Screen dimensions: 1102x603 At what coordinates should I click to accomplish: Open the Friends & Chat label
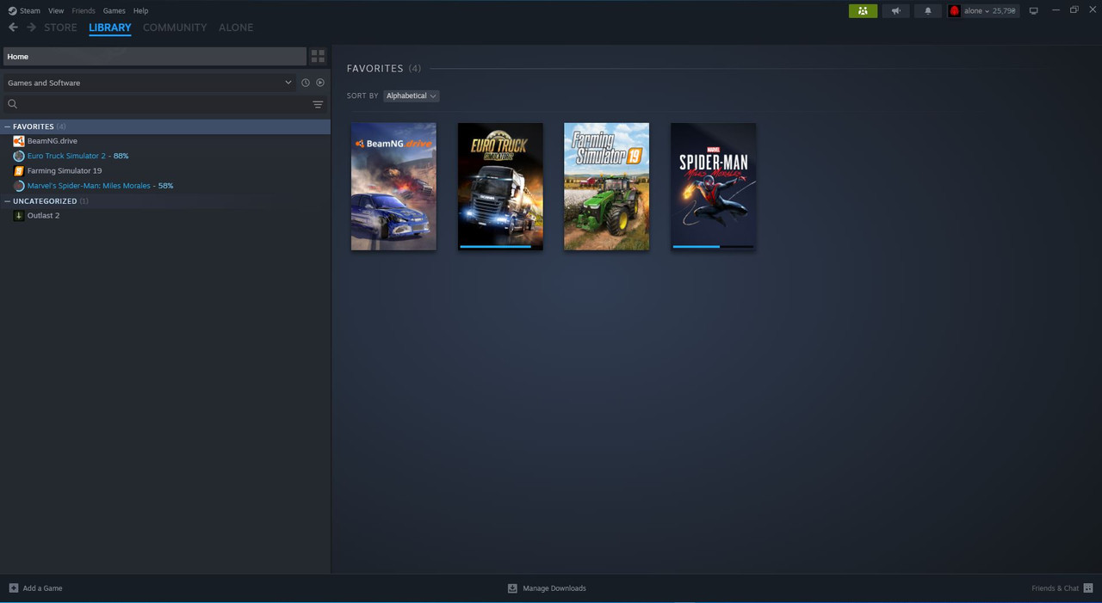(1055, 588)
